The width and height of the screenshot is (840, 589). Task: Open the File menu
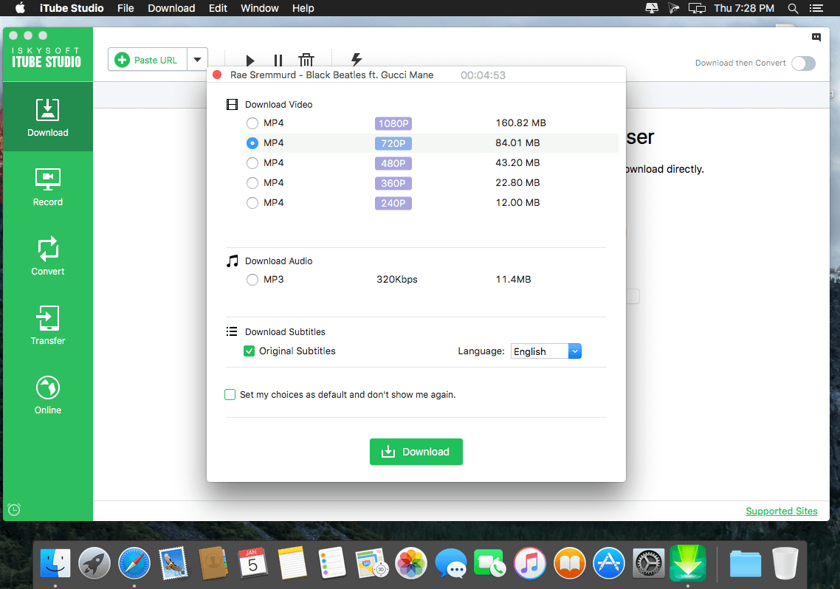125,8
